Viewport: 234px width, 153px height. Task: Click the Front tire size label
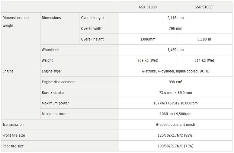pyautogui.click(x=13, y=135)
